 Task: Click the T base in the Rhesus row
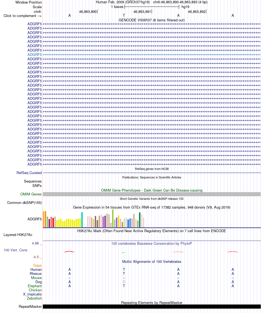click(124, 274)
